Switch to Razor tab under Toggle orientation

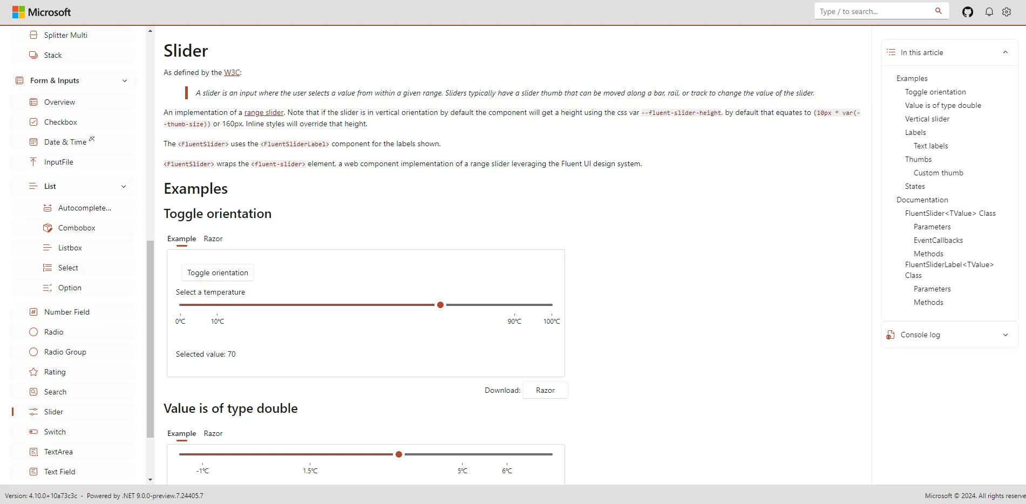[x=213, y=239]
